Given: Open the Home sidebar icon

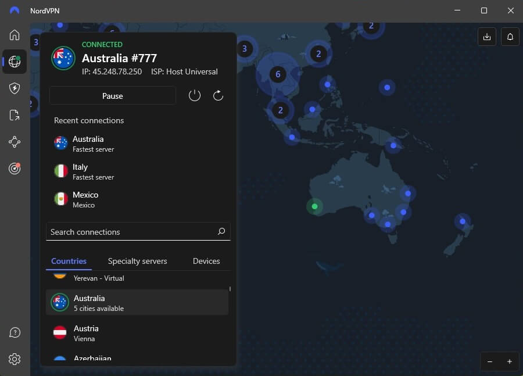Looking at the screenshot, I should [15, 35].
